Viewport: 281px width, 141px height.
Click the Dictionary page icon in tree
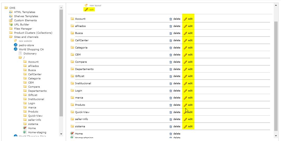click(x=20, y=54)
